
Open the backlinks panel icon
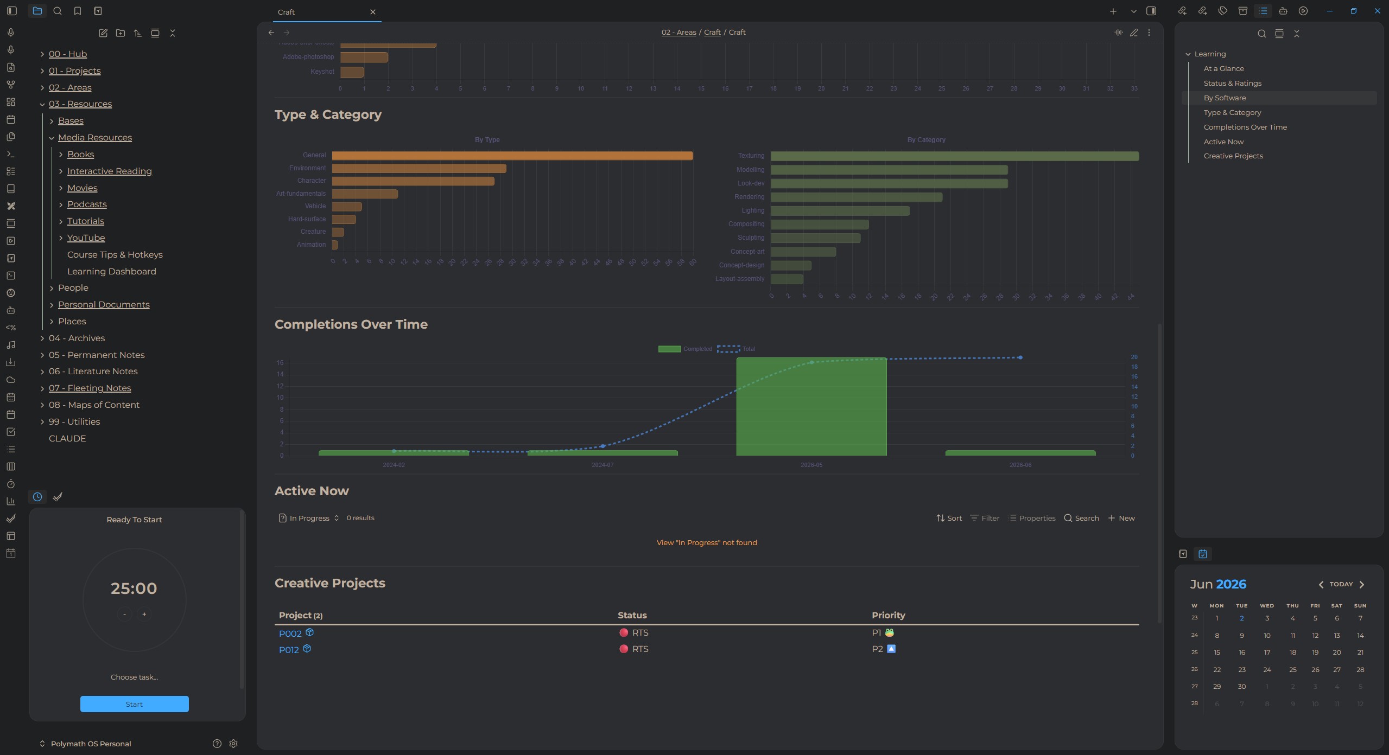(1182, 11)
